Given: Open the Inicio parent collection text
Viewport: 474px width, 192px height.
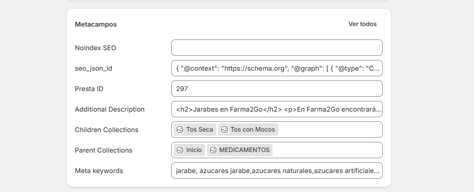Looking at the screenshot, I should coord(194,150).
